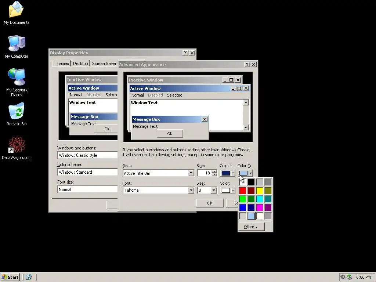Open My Documents desktop icon
Screen dimensions: 376x282
point(16,12)
